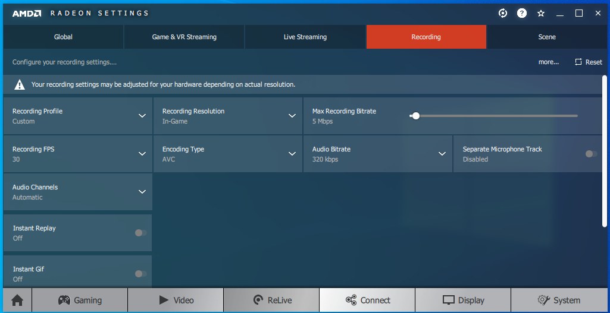
Task: Open the Gaming section
Action: [80, 301]
